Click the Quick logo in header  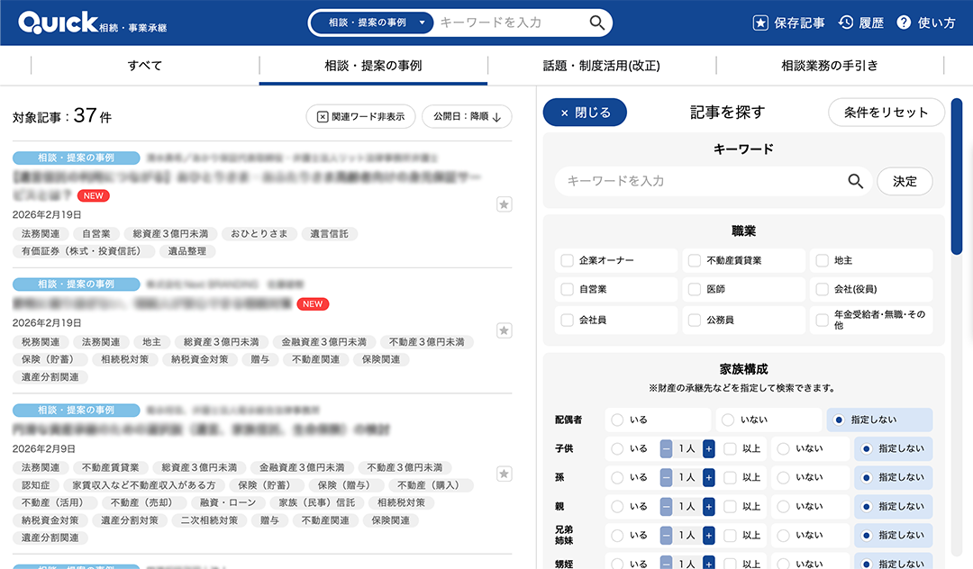click(59, 23)
